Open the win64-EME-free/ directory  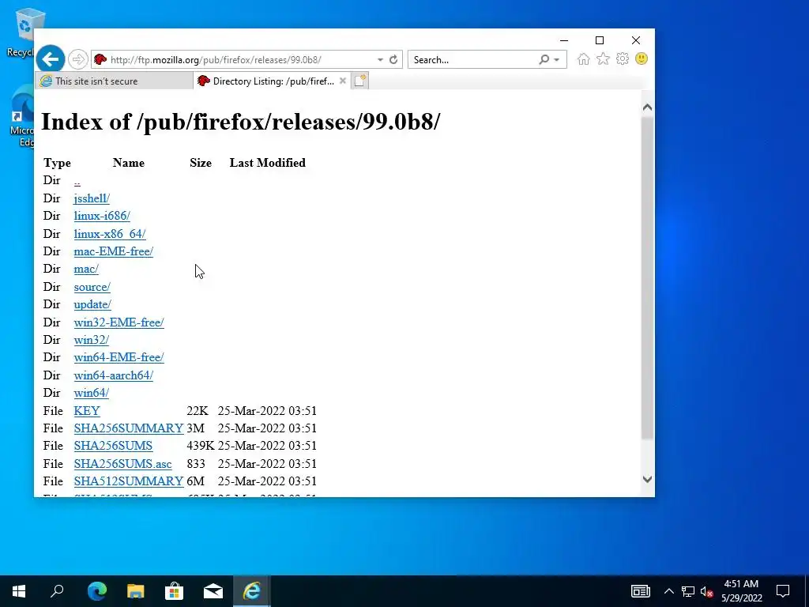click(119, 357)
